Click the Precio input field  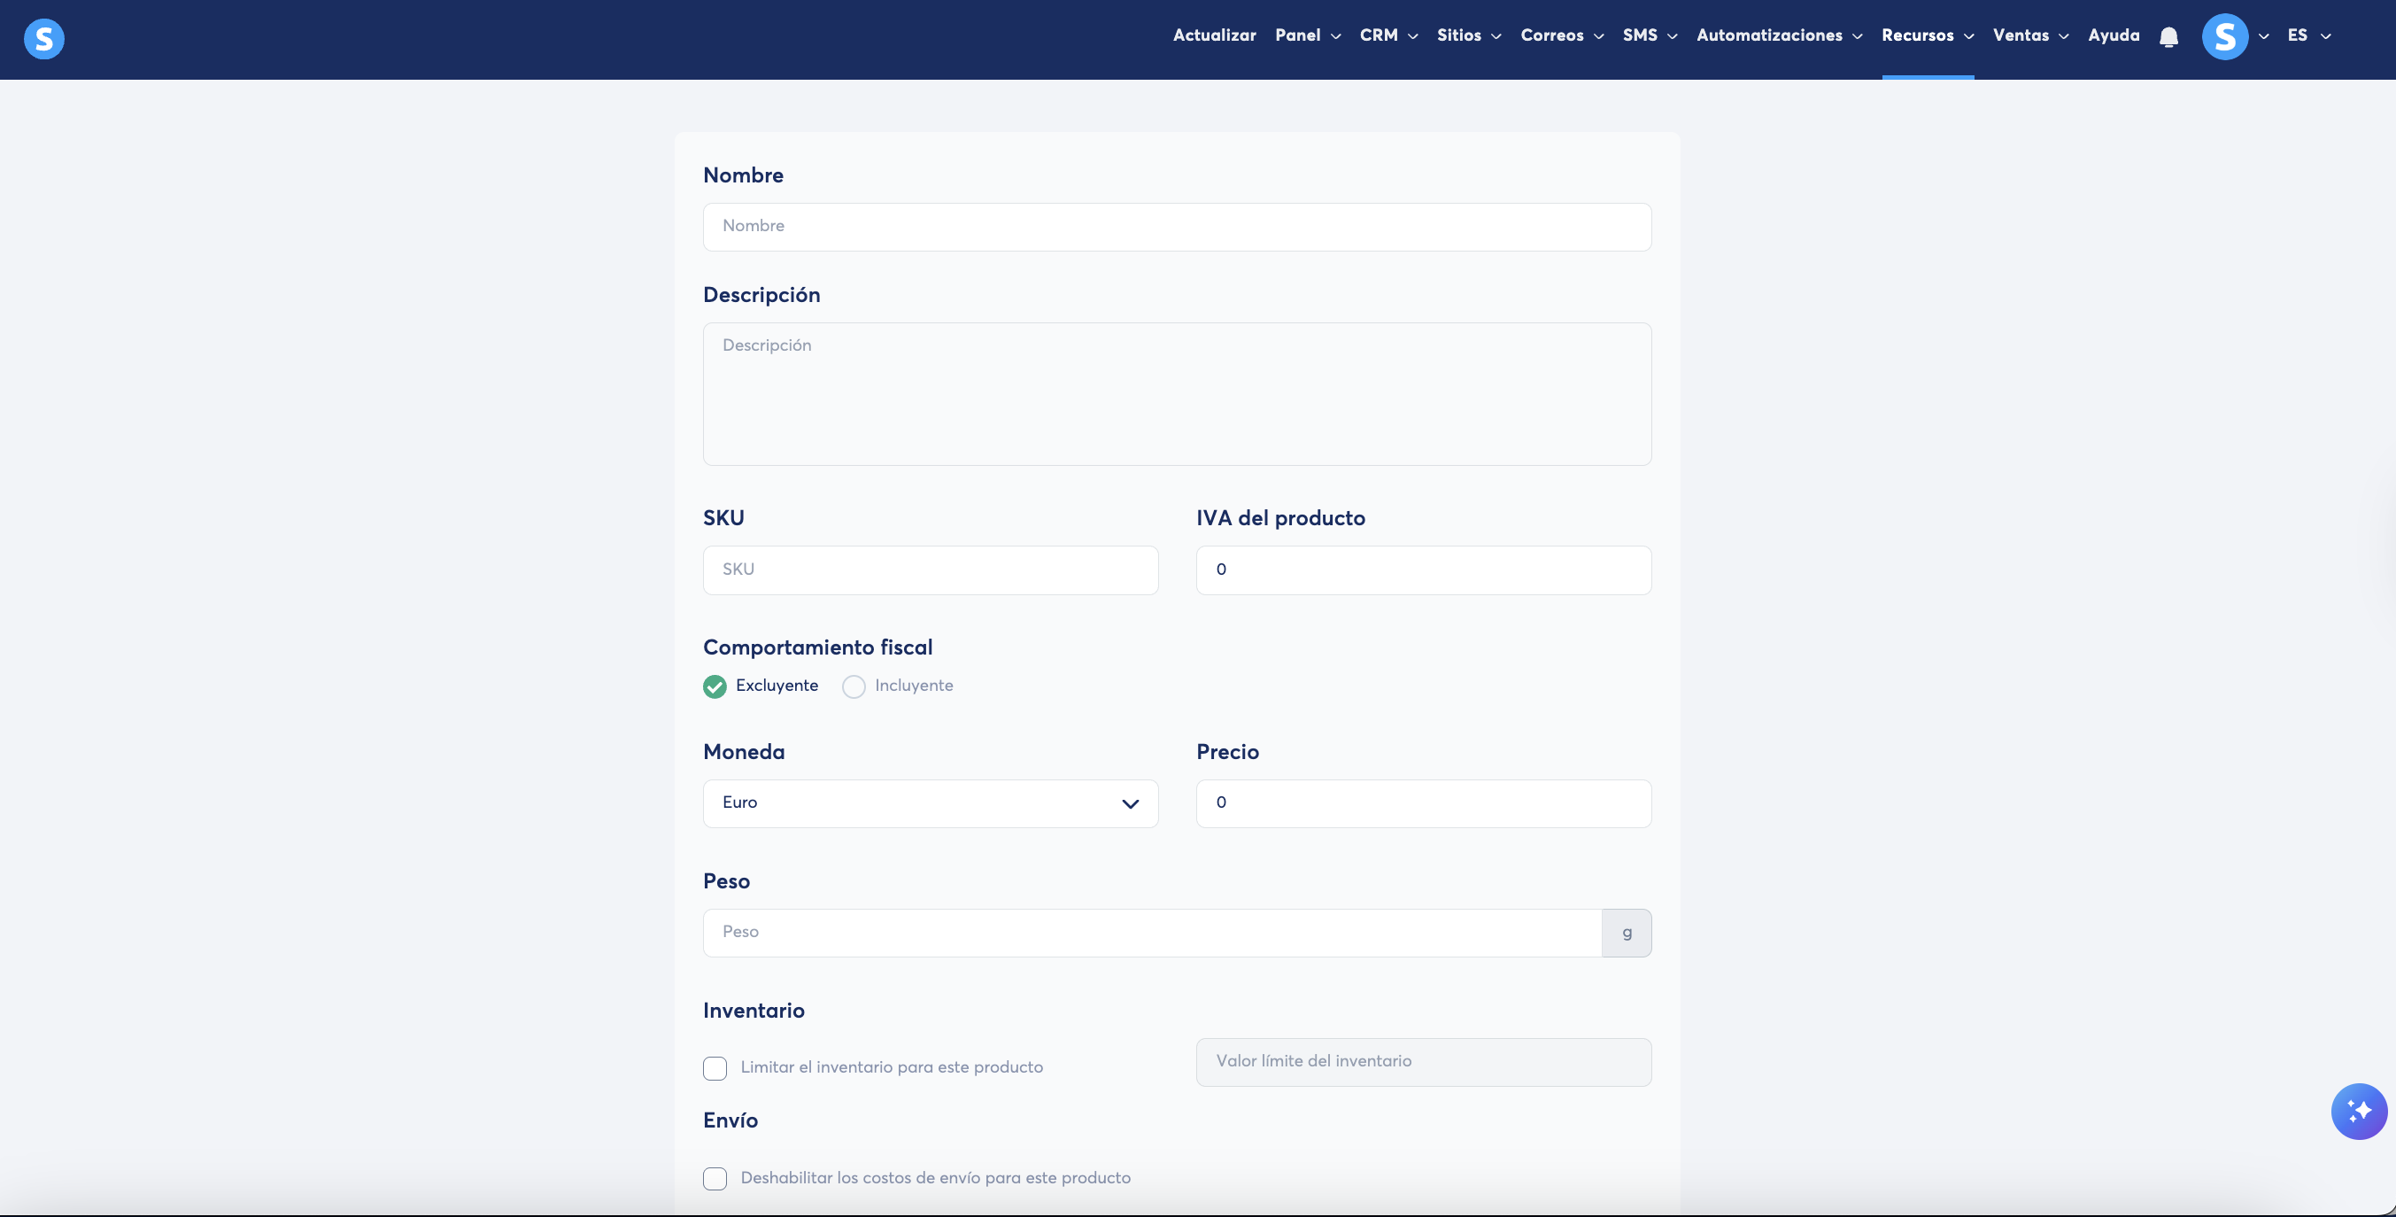click(1423, 803)
